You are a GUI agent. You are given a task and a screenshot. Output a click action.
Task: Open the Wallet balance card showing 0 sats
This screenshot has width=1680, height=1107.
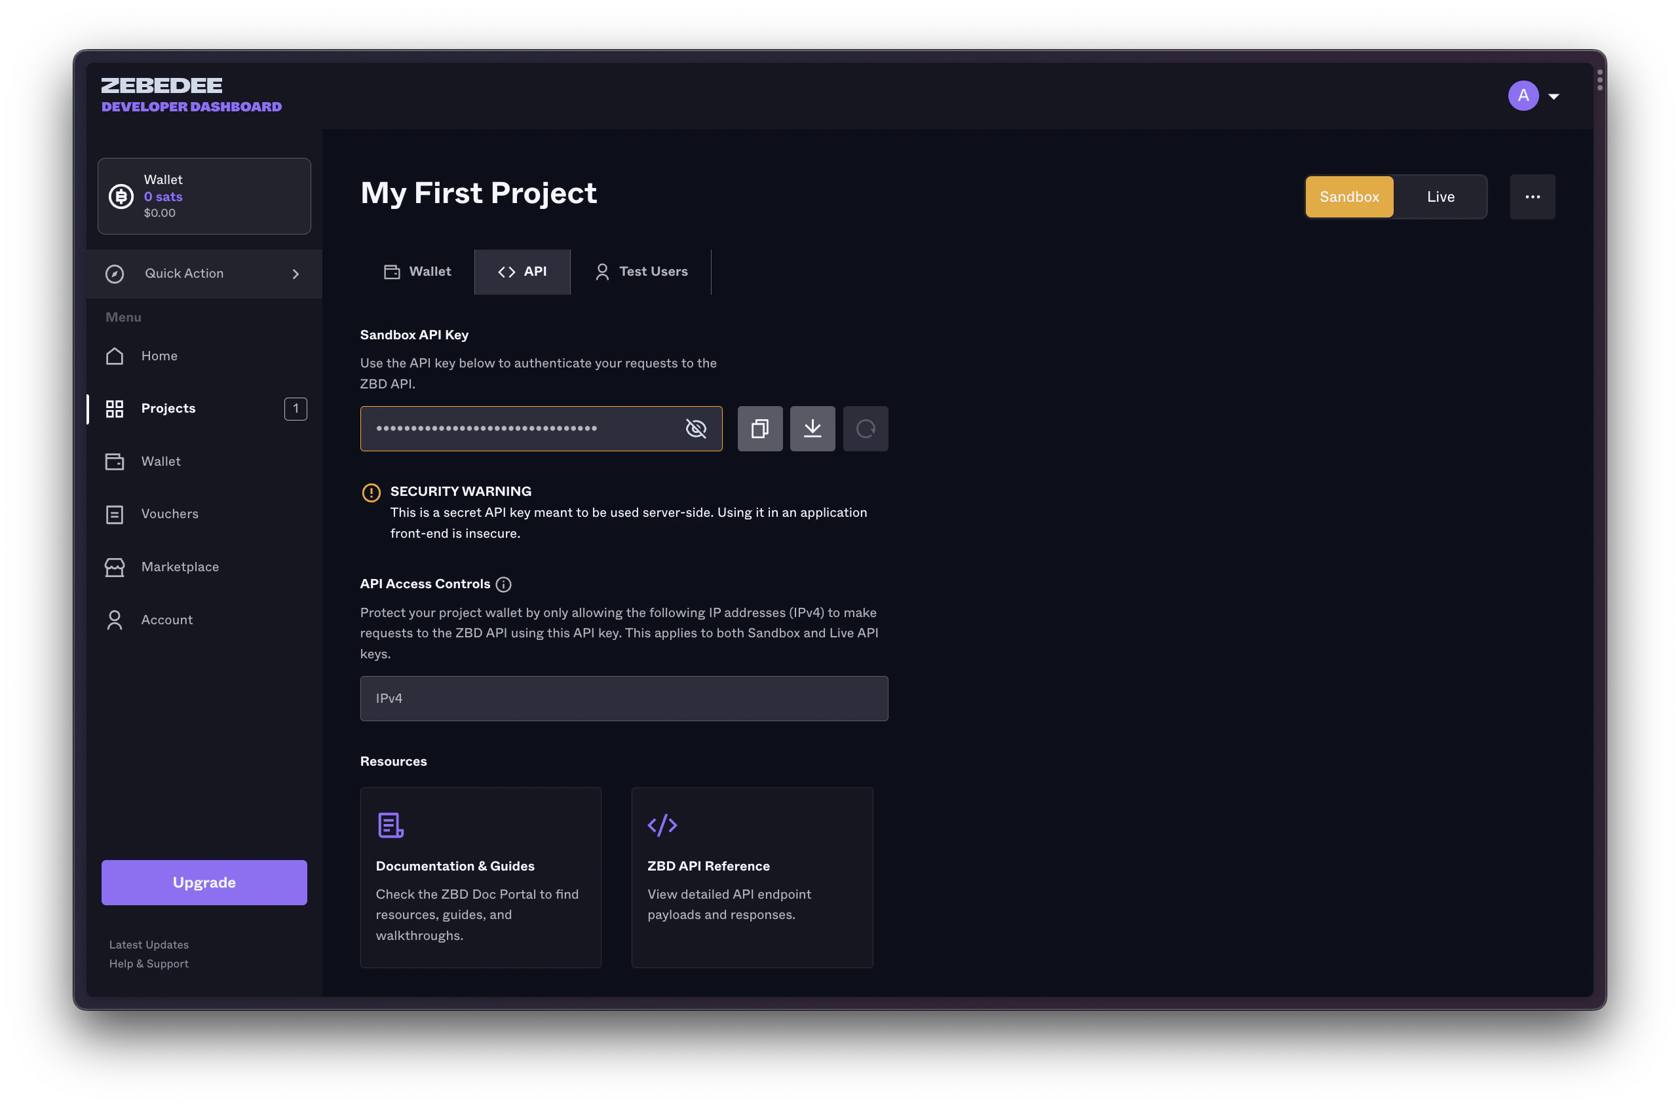204,197
